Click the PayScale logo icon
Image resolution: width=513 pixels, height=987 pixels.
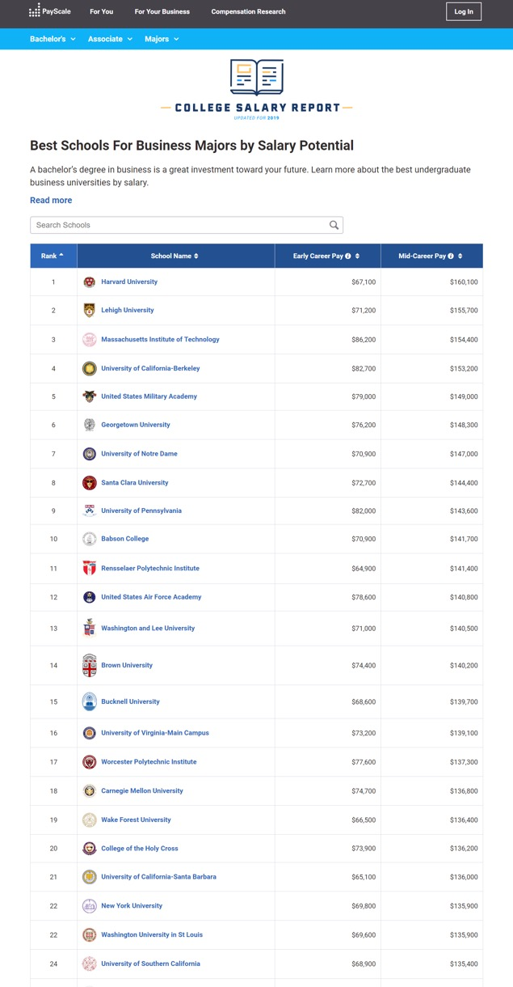(35, 11)
